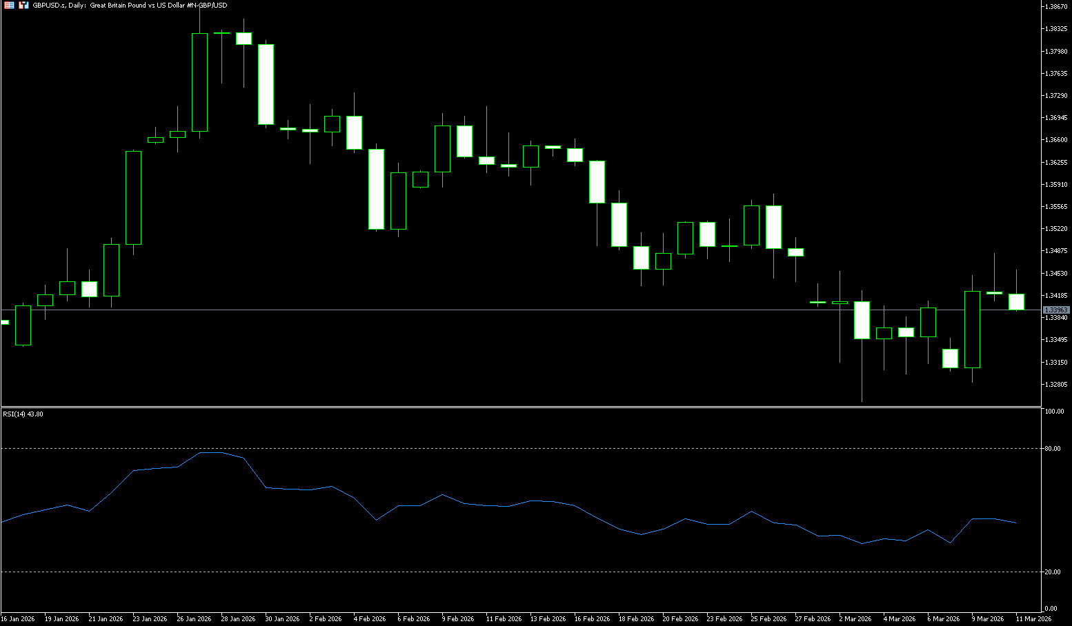Open the red-blue Depth of Market icon
1072x626 pixels.
point(24,5)
